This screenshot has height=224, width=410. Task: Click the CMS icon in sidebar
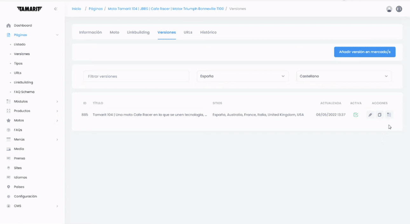(9, 206)
